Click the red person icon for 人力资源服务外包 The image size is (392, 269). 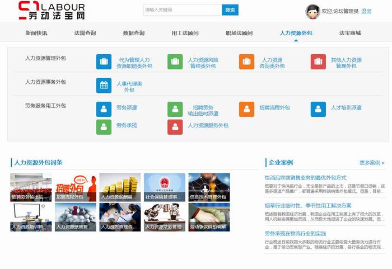[175, 127]
